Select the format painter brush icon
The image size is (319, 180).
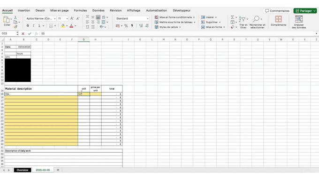[x=15, y=27]
